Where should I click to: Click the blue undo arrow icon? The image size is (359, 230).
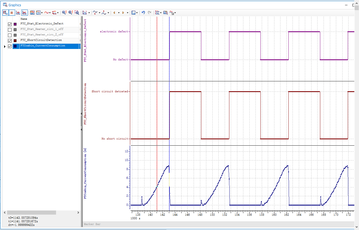(x=143, y=13)
